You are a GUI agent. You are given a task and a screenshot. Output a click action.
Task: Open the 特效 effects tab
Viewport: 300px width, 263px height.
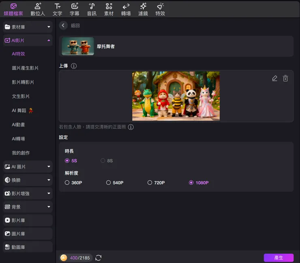[160, 10]
